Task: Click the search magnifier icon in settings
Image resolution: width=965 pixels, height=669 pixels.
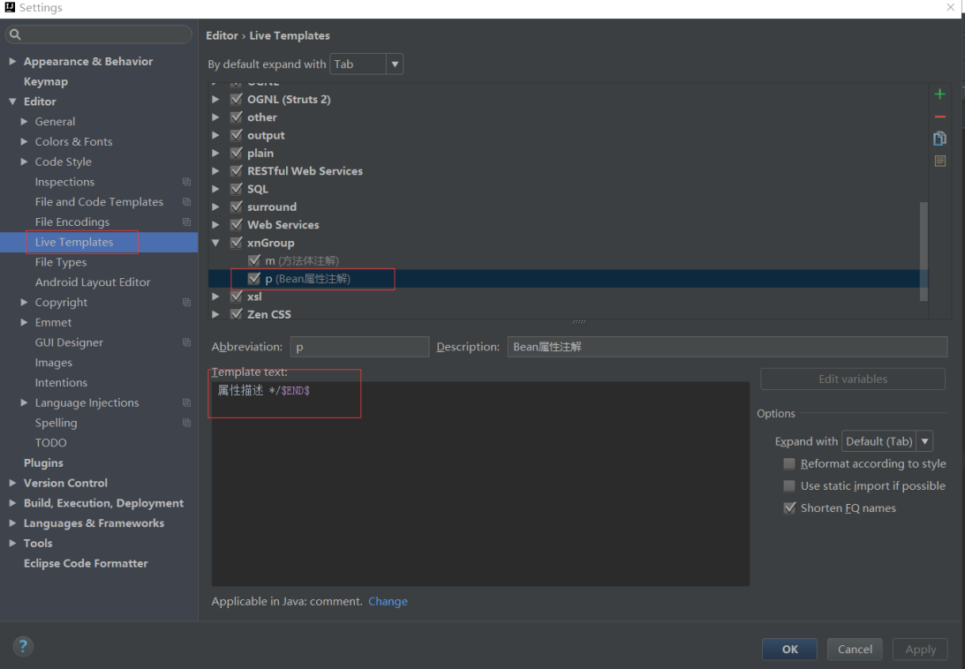Action: coord(15,35)
